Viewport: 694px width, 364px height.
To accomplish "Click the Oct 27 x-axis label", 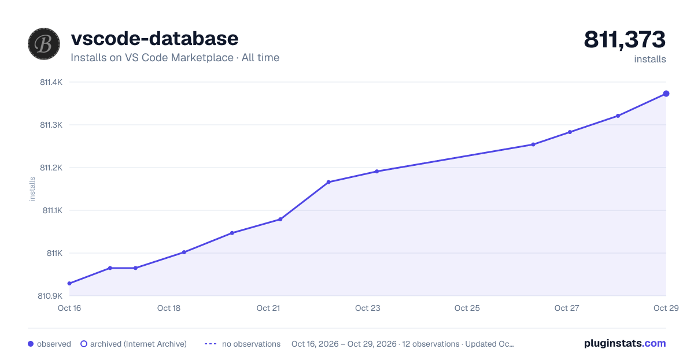I will click(x=567, y=308).
